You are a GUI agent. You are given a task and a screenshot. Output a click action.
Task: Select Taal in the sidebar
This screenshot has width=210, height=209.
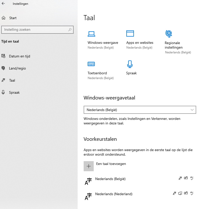[12, 80]
